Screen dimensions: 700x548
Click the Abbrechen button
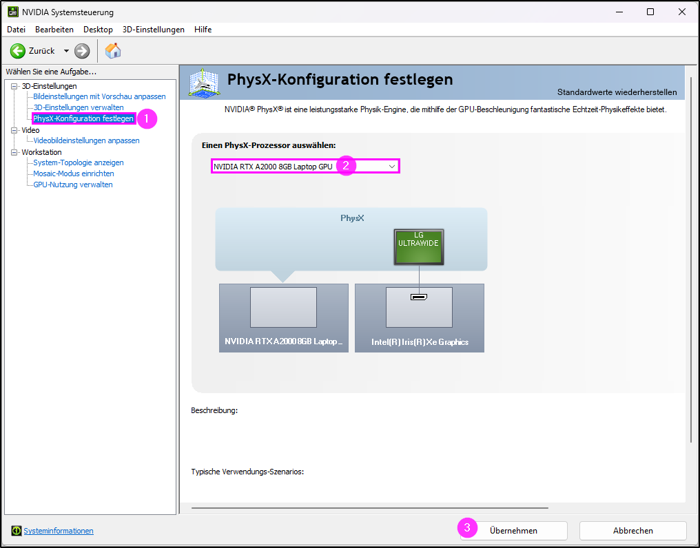tap(633, 531)
